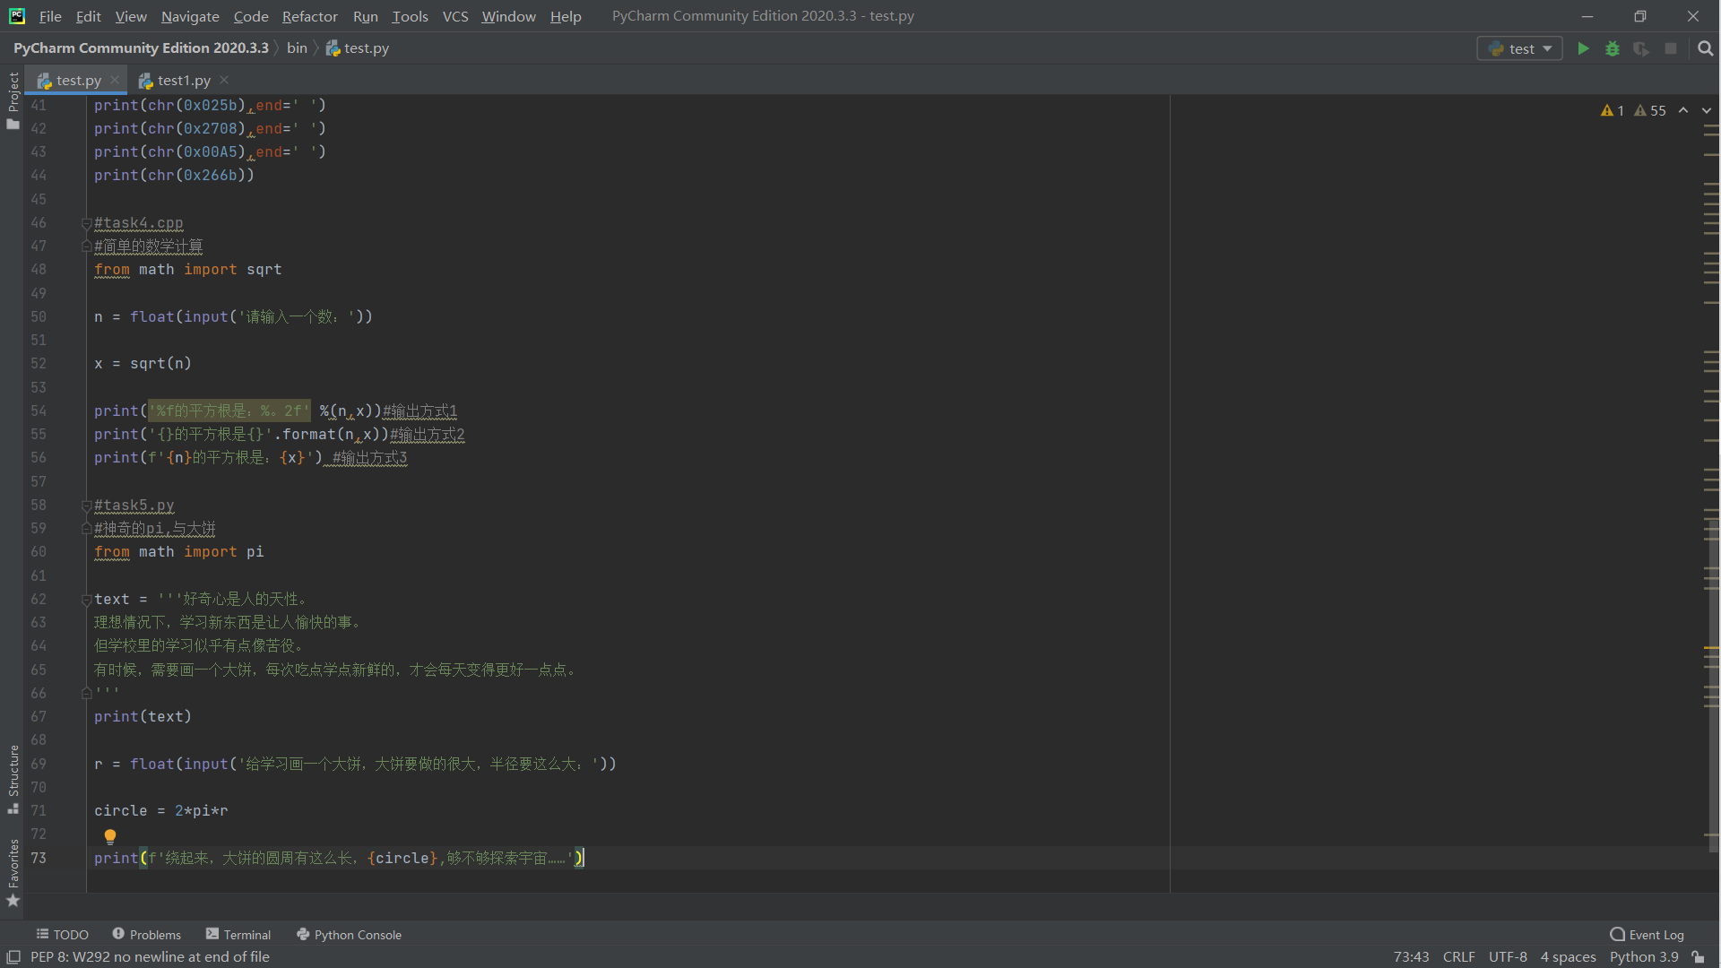Click the yellow intention lightbulb icon
This screenshot has height=968, width=1721.
point(110,836)
